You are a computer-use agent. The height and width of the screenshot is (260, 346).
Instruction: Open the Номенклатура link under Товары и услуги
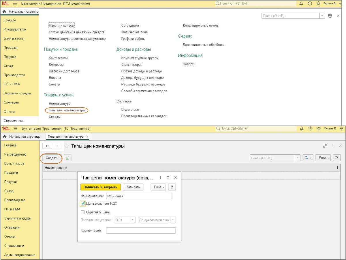59,104
